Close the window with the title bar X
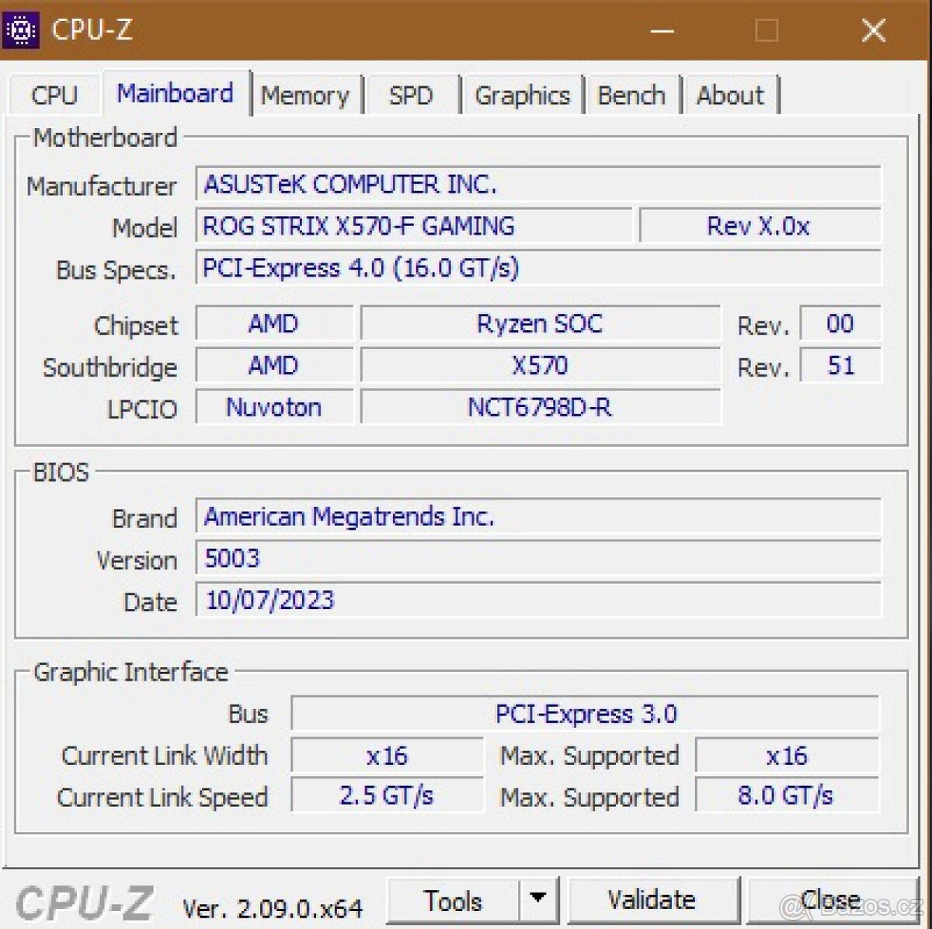The height and width of the screenshot is (929, 932). click(x=874, y=31)
